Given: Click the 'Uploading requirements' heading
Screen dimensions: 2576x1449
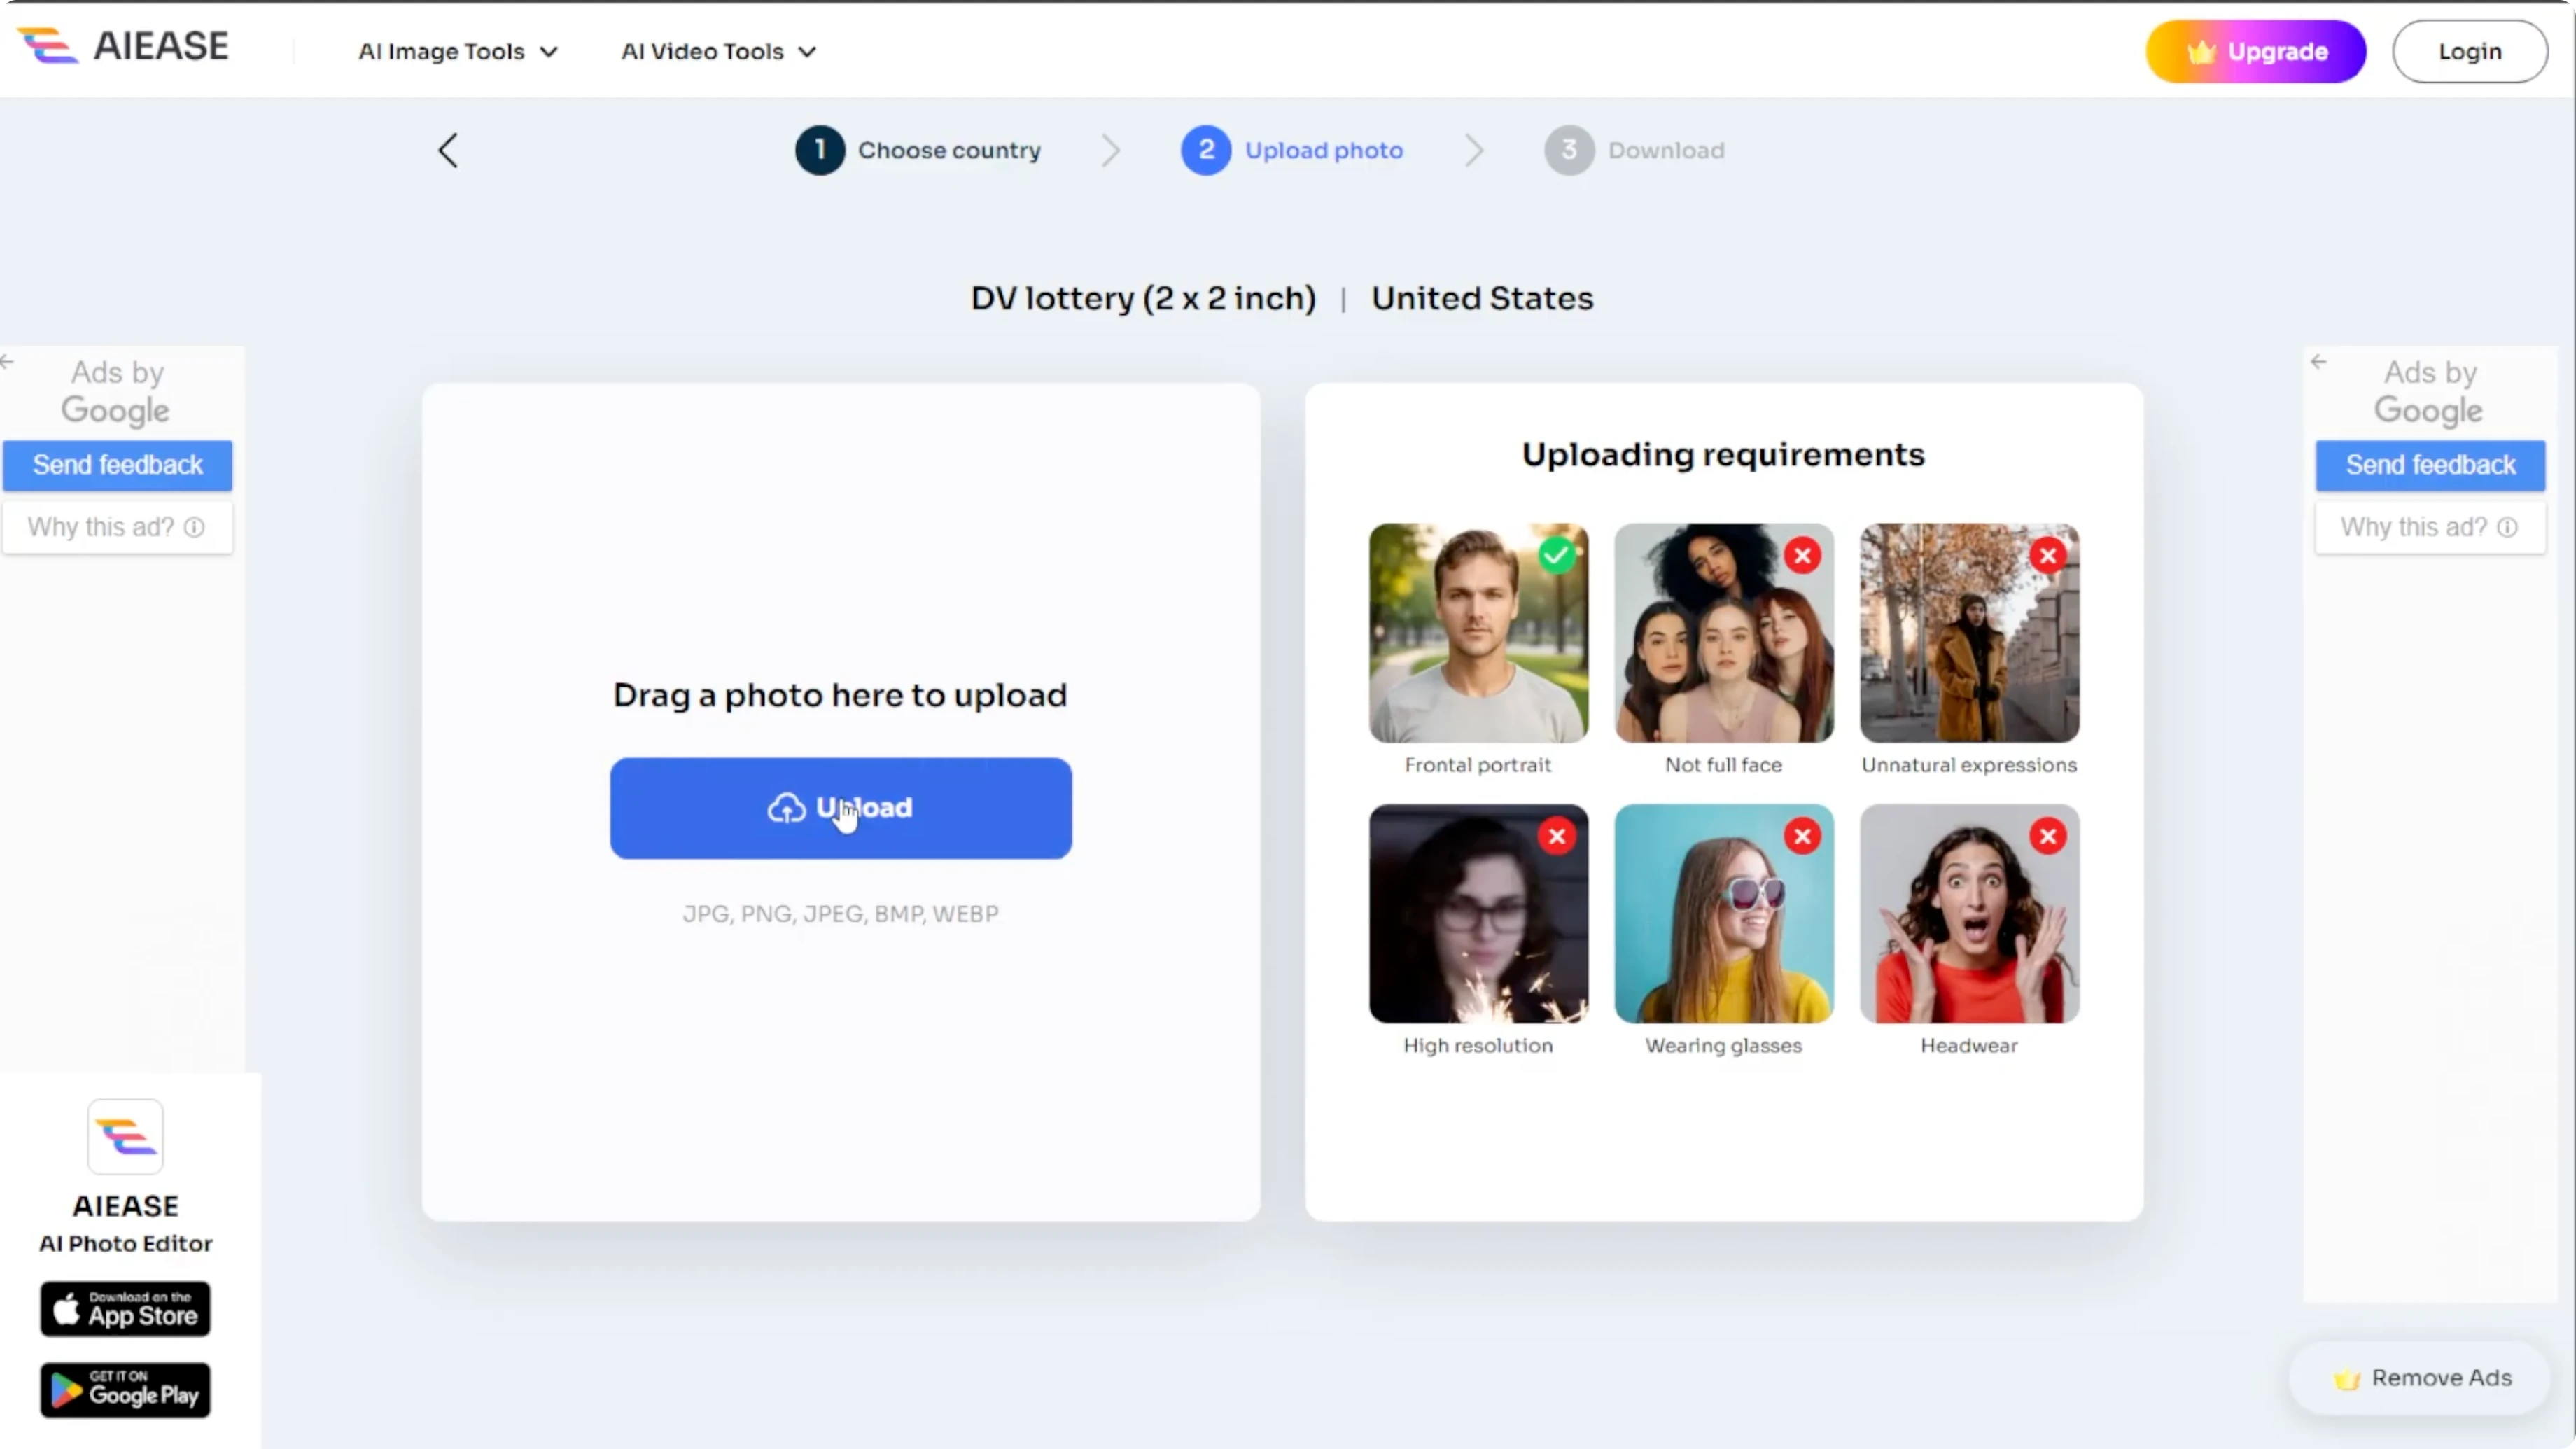Looking at the screenshot, I should [x=1723, y=455].
